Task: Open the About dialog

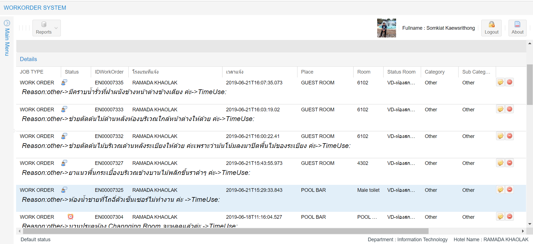Action: tap(517, 28)
